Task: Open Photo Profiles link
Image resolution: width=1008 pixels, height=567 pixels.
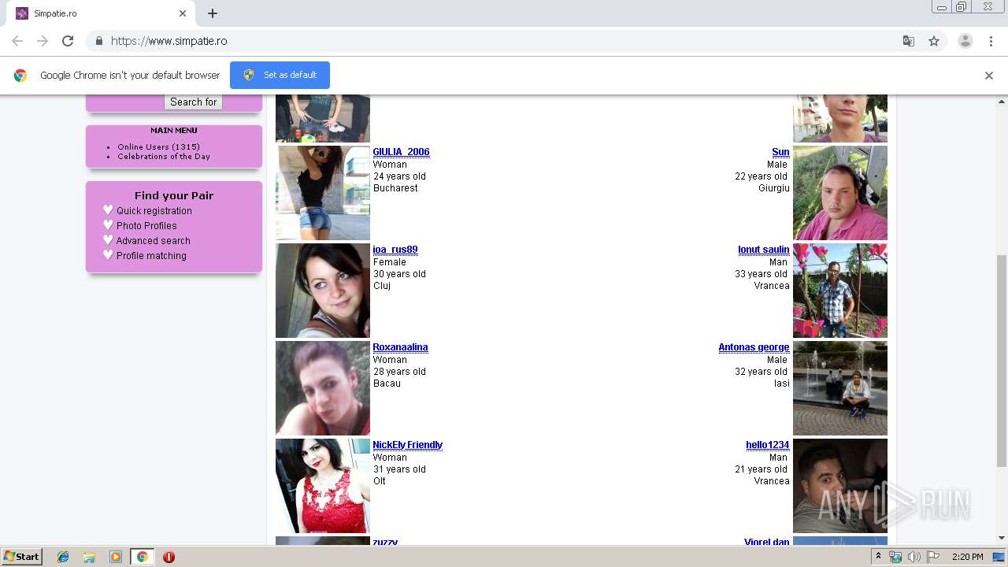Action: click(146, 226)
